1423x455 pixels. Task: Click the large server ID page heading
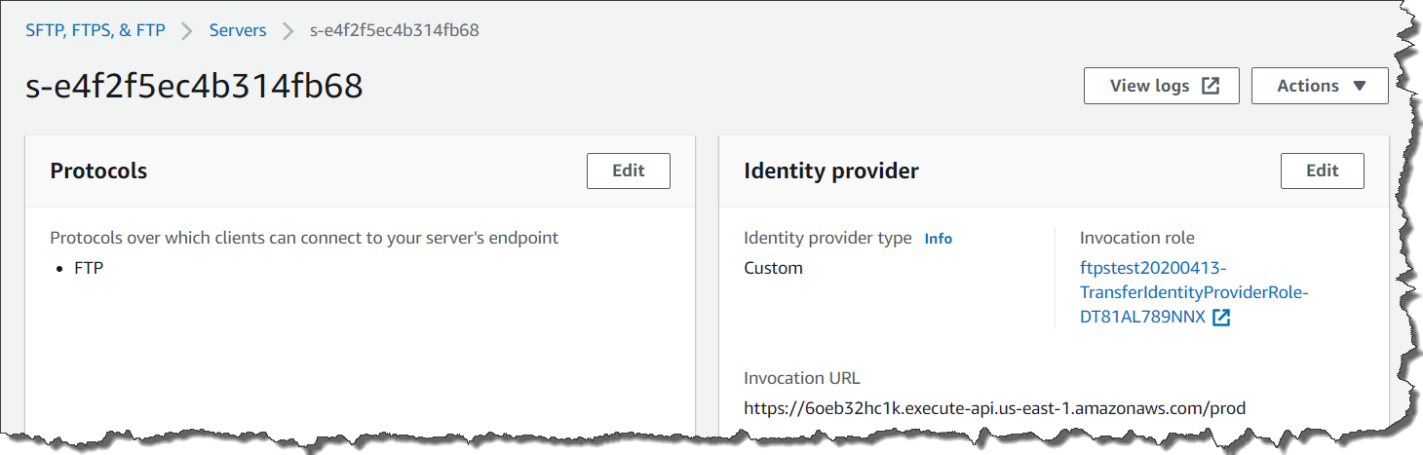pos(194,86)
